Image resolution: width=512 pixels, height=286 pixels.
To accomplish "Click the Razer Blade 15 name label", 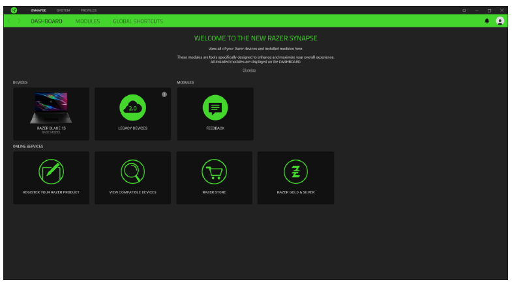I will (51, 128).
